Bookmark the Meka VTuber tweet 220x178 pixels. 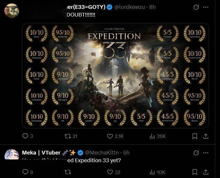coord(195,172)
